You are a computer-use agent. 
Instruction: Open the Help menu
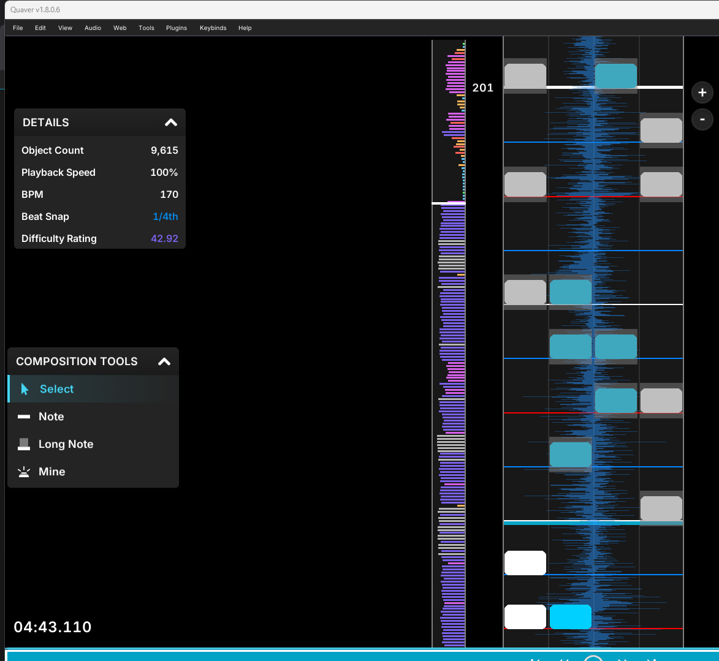pos(245,28)
